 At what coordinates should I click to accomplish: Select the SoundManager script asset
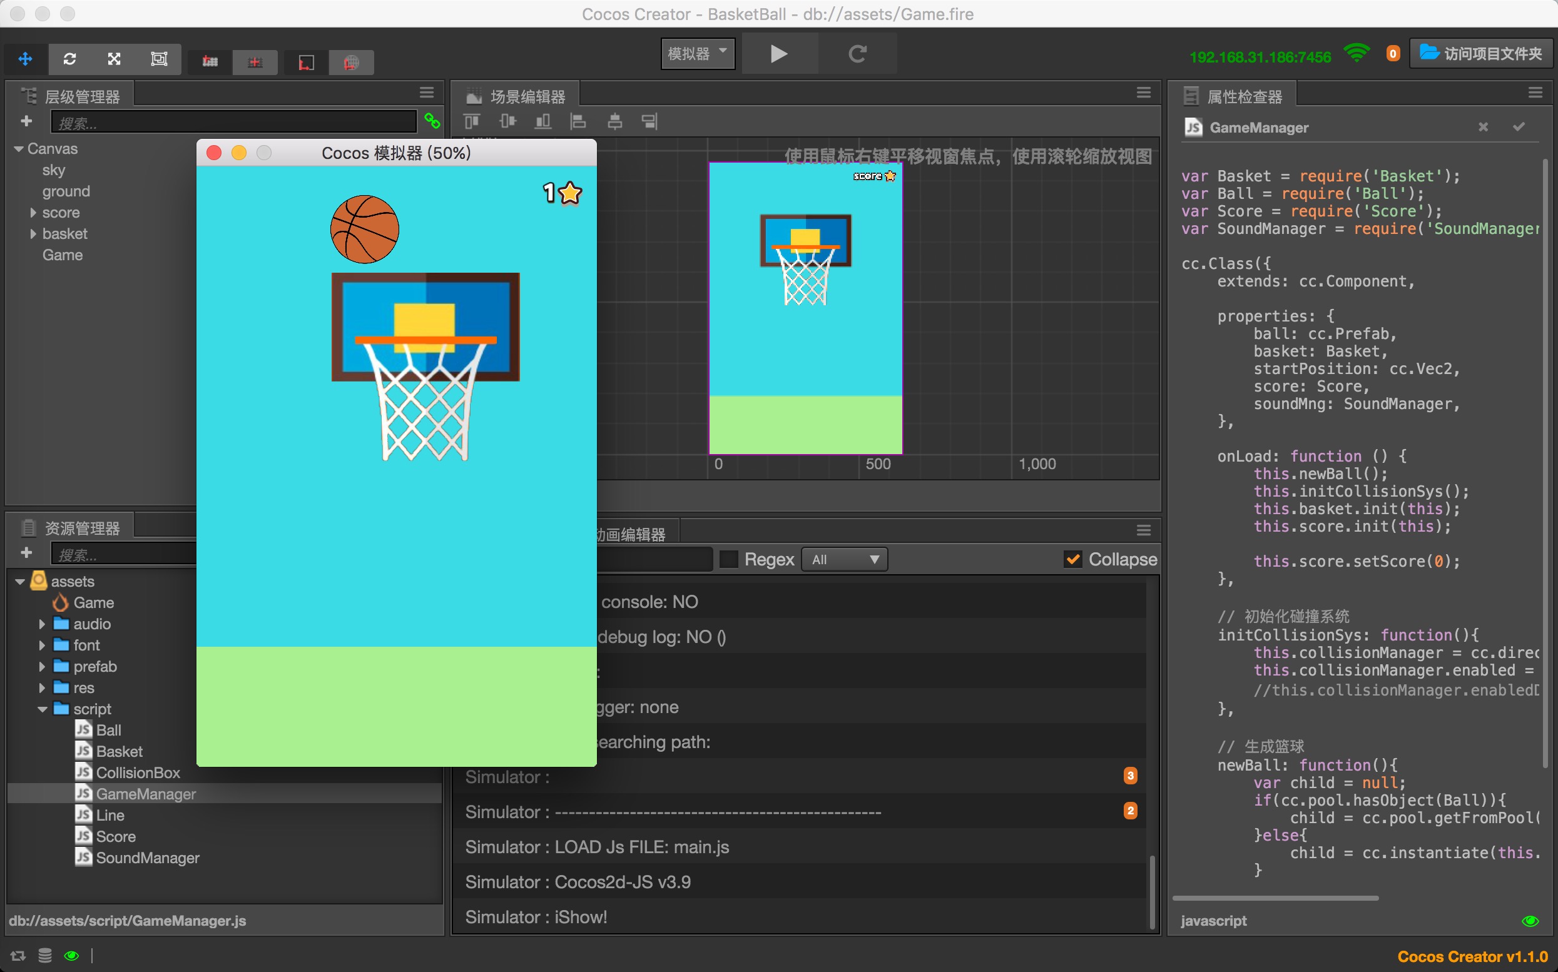click(x=147, y=858)
